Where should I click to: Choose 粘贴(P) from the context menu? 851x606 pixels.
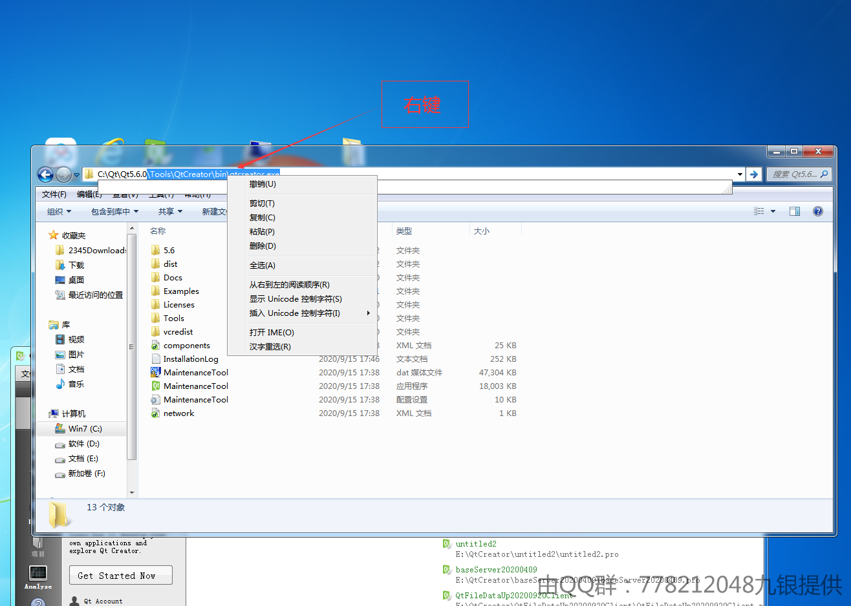[x=302, y=232]
